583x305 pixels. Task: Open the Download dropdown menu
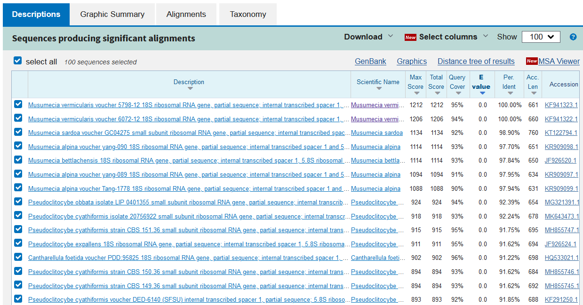click(368, 37)
